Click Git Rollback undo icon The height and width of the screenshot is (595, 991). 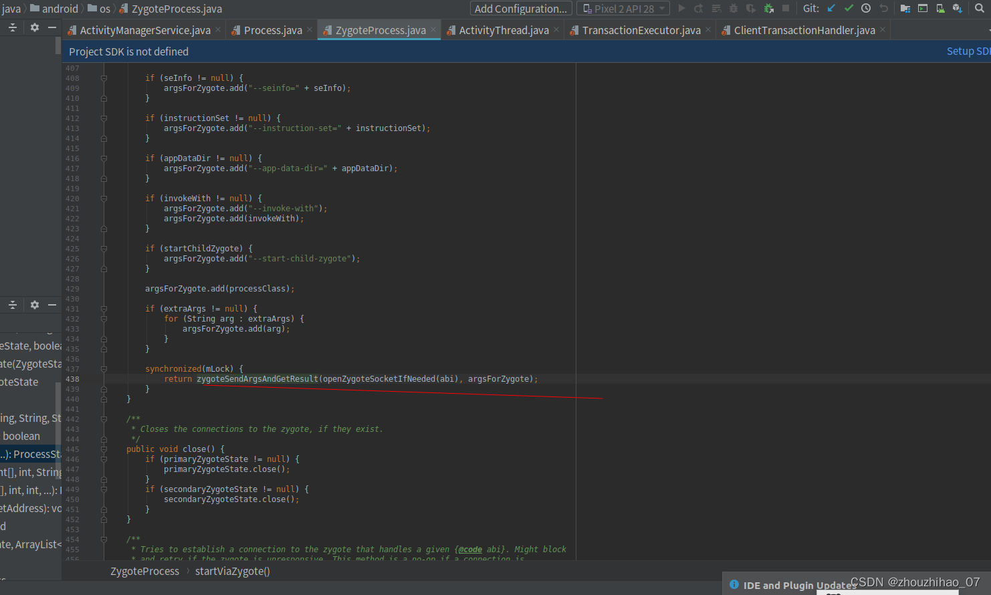pyautogui.click(x=883, y=8)
